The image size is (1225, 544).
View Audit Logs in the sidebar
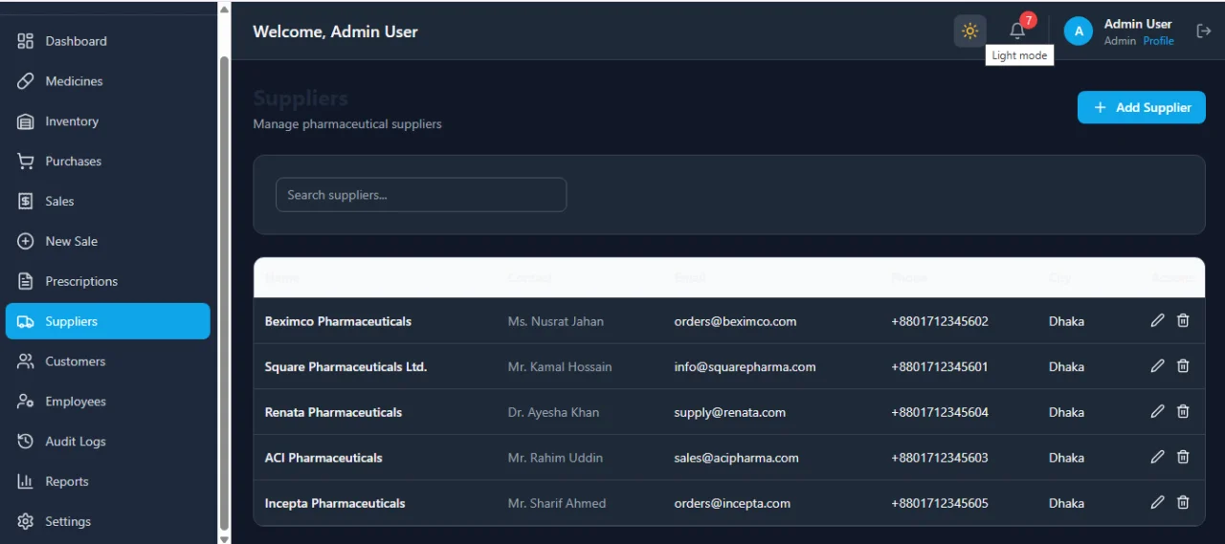click(107, 442)
